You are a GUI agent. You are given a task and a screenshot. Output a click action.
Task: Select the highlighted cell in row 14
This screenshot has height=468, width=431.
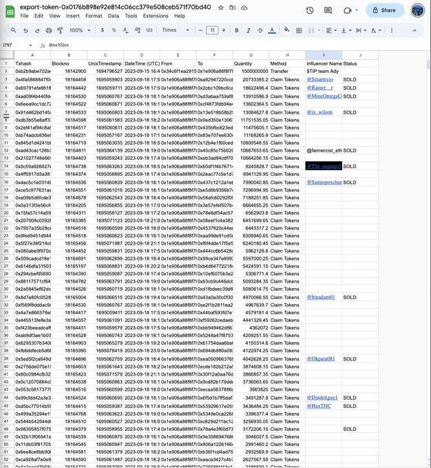324,166
